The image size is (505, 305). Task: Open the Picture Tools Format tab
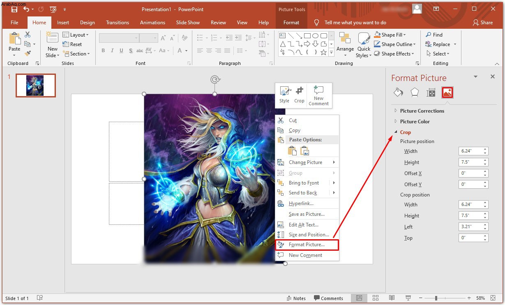[x=291, y=23]
